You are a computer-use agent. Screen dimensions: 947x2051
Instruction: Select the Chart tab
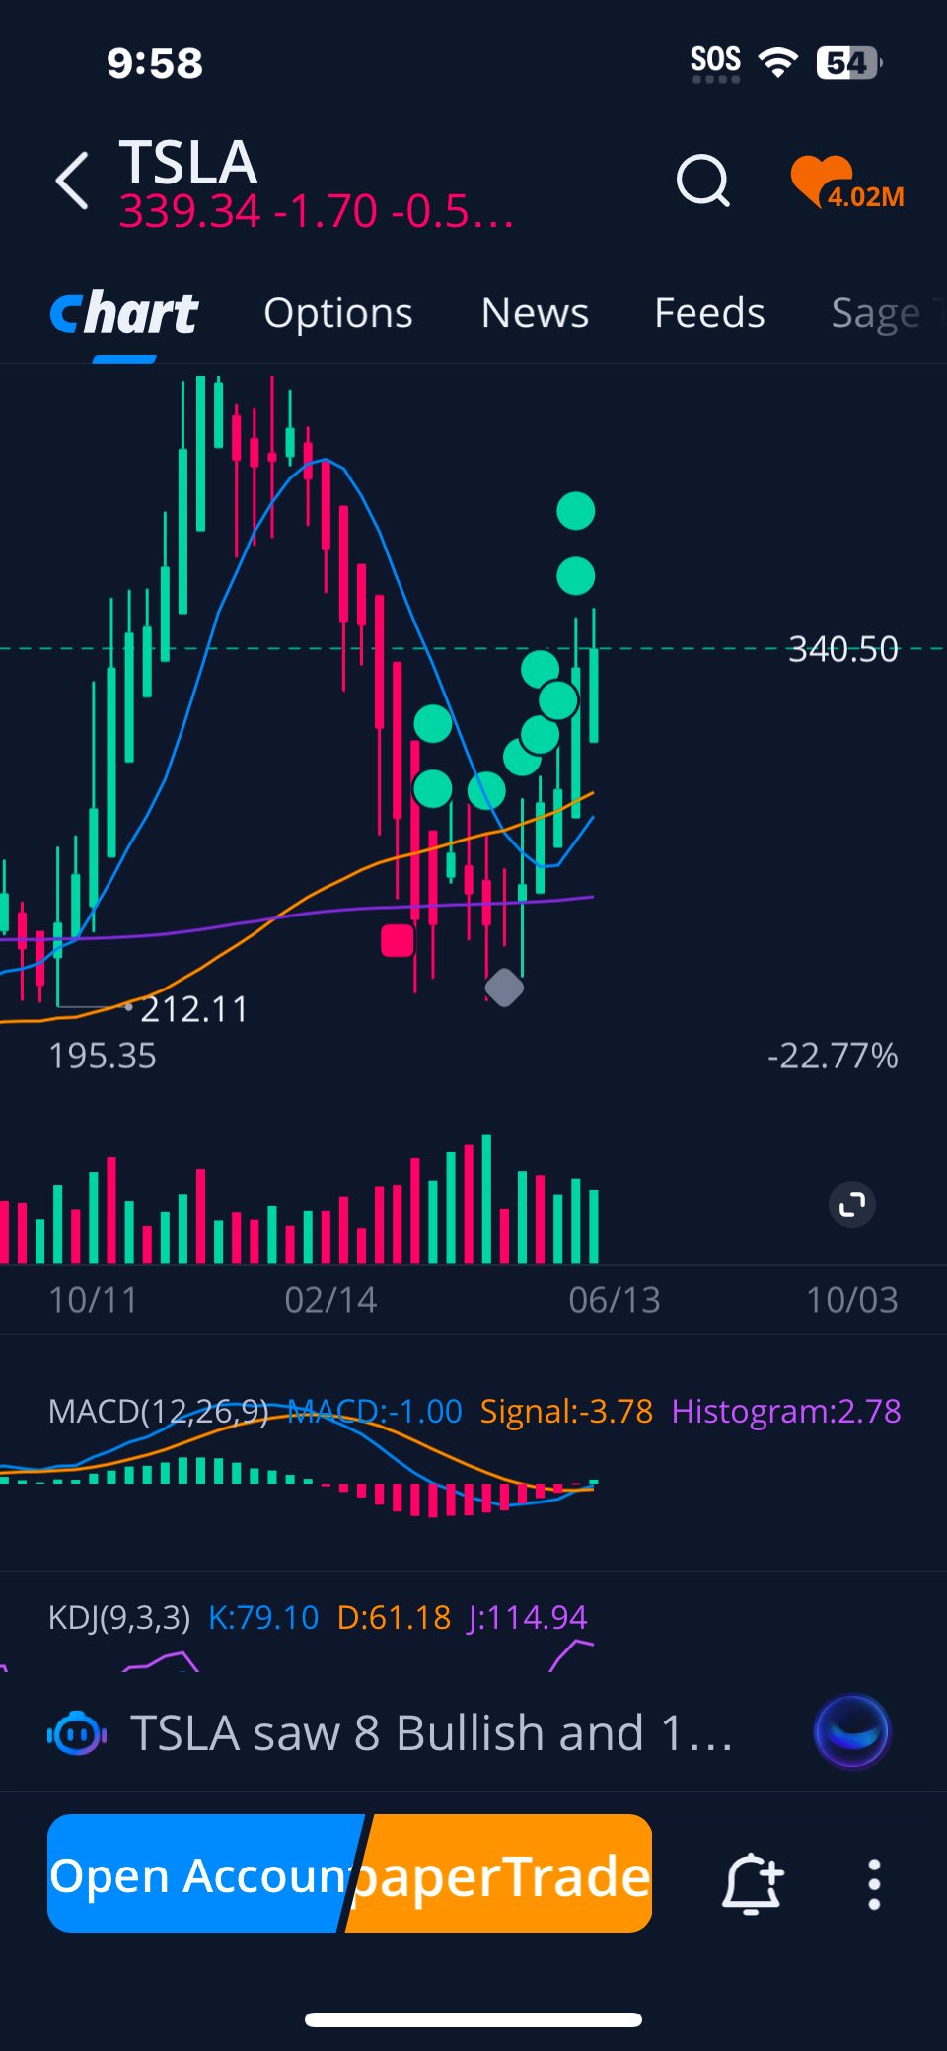point(124,314)
